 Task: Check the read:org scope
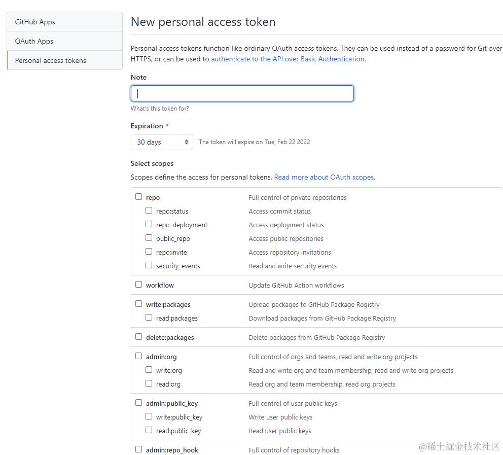(x=149, y=383)
